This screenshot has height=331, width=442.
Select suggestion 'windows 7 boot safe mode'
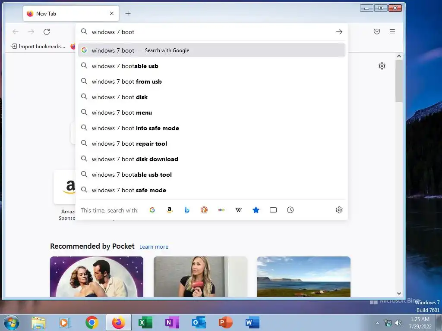pos(212,190)
